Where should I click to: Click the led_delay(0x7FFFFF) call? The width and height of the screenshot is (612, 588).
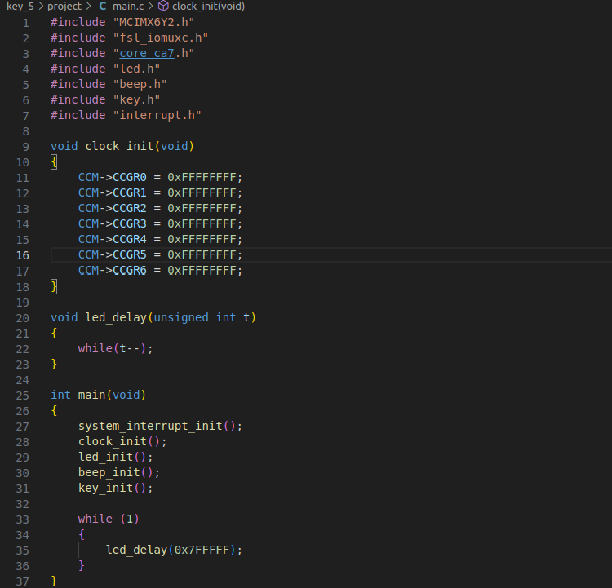pyautogui.click(x=174, y=550)
